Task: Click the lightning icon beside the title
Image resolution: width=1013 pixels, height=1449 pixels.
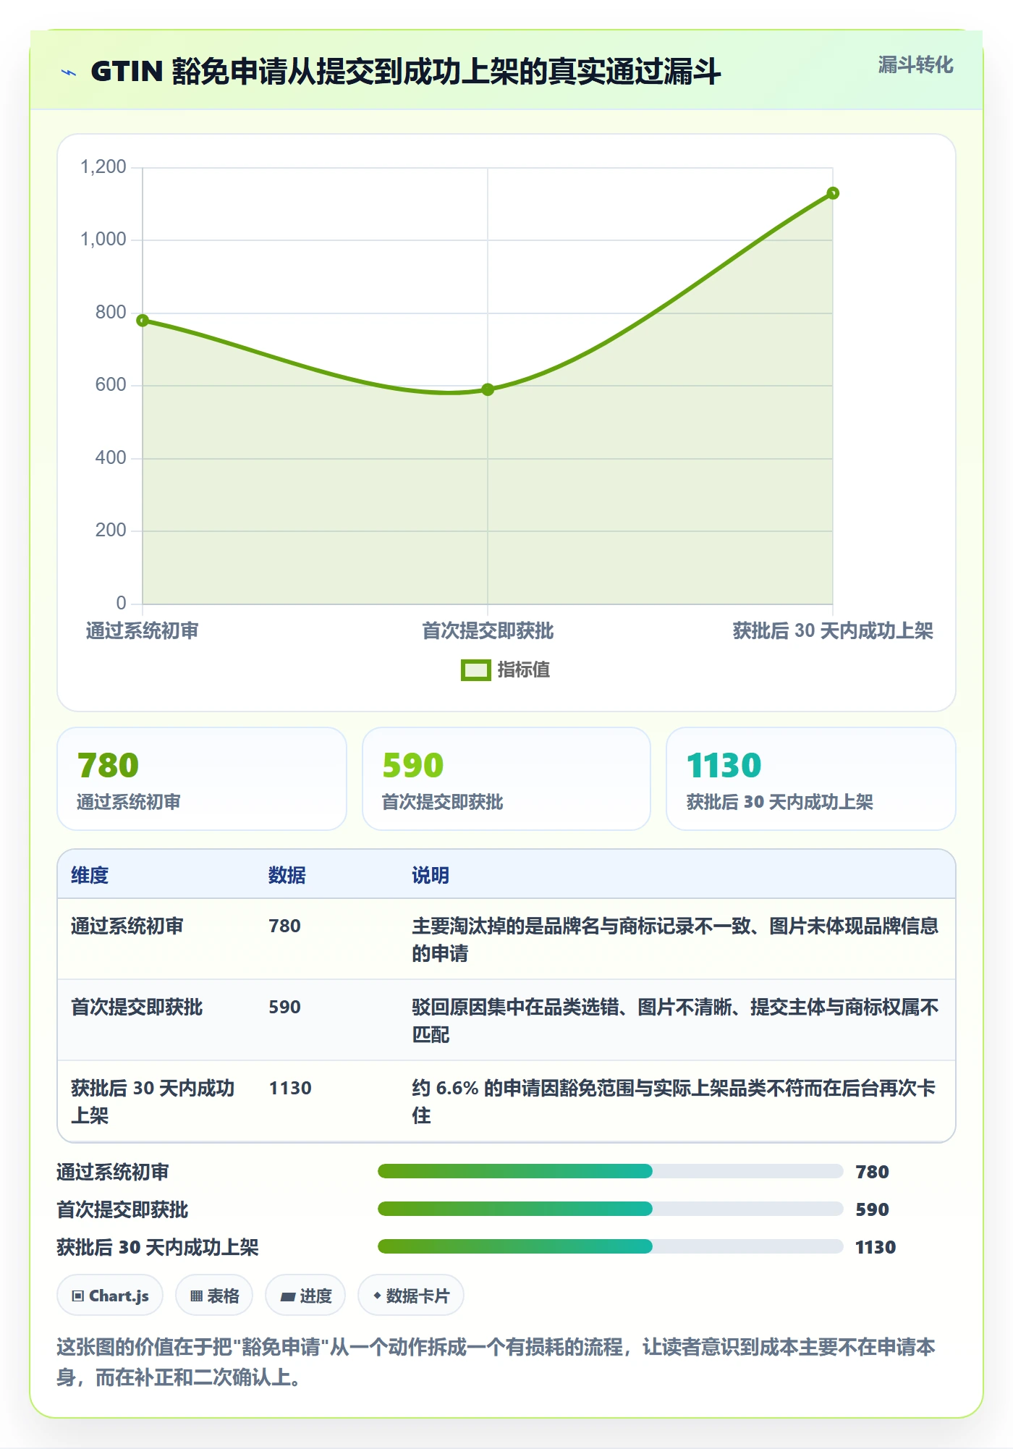Action: (69, 72)
